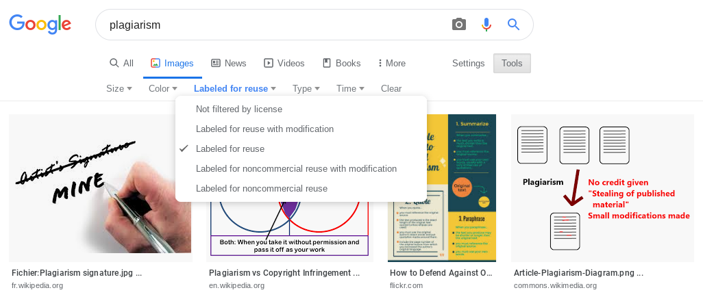This screenshot has width=703, height=299.
Task: Expand the Color filter dropdown
Action: [x=163, y=88]
